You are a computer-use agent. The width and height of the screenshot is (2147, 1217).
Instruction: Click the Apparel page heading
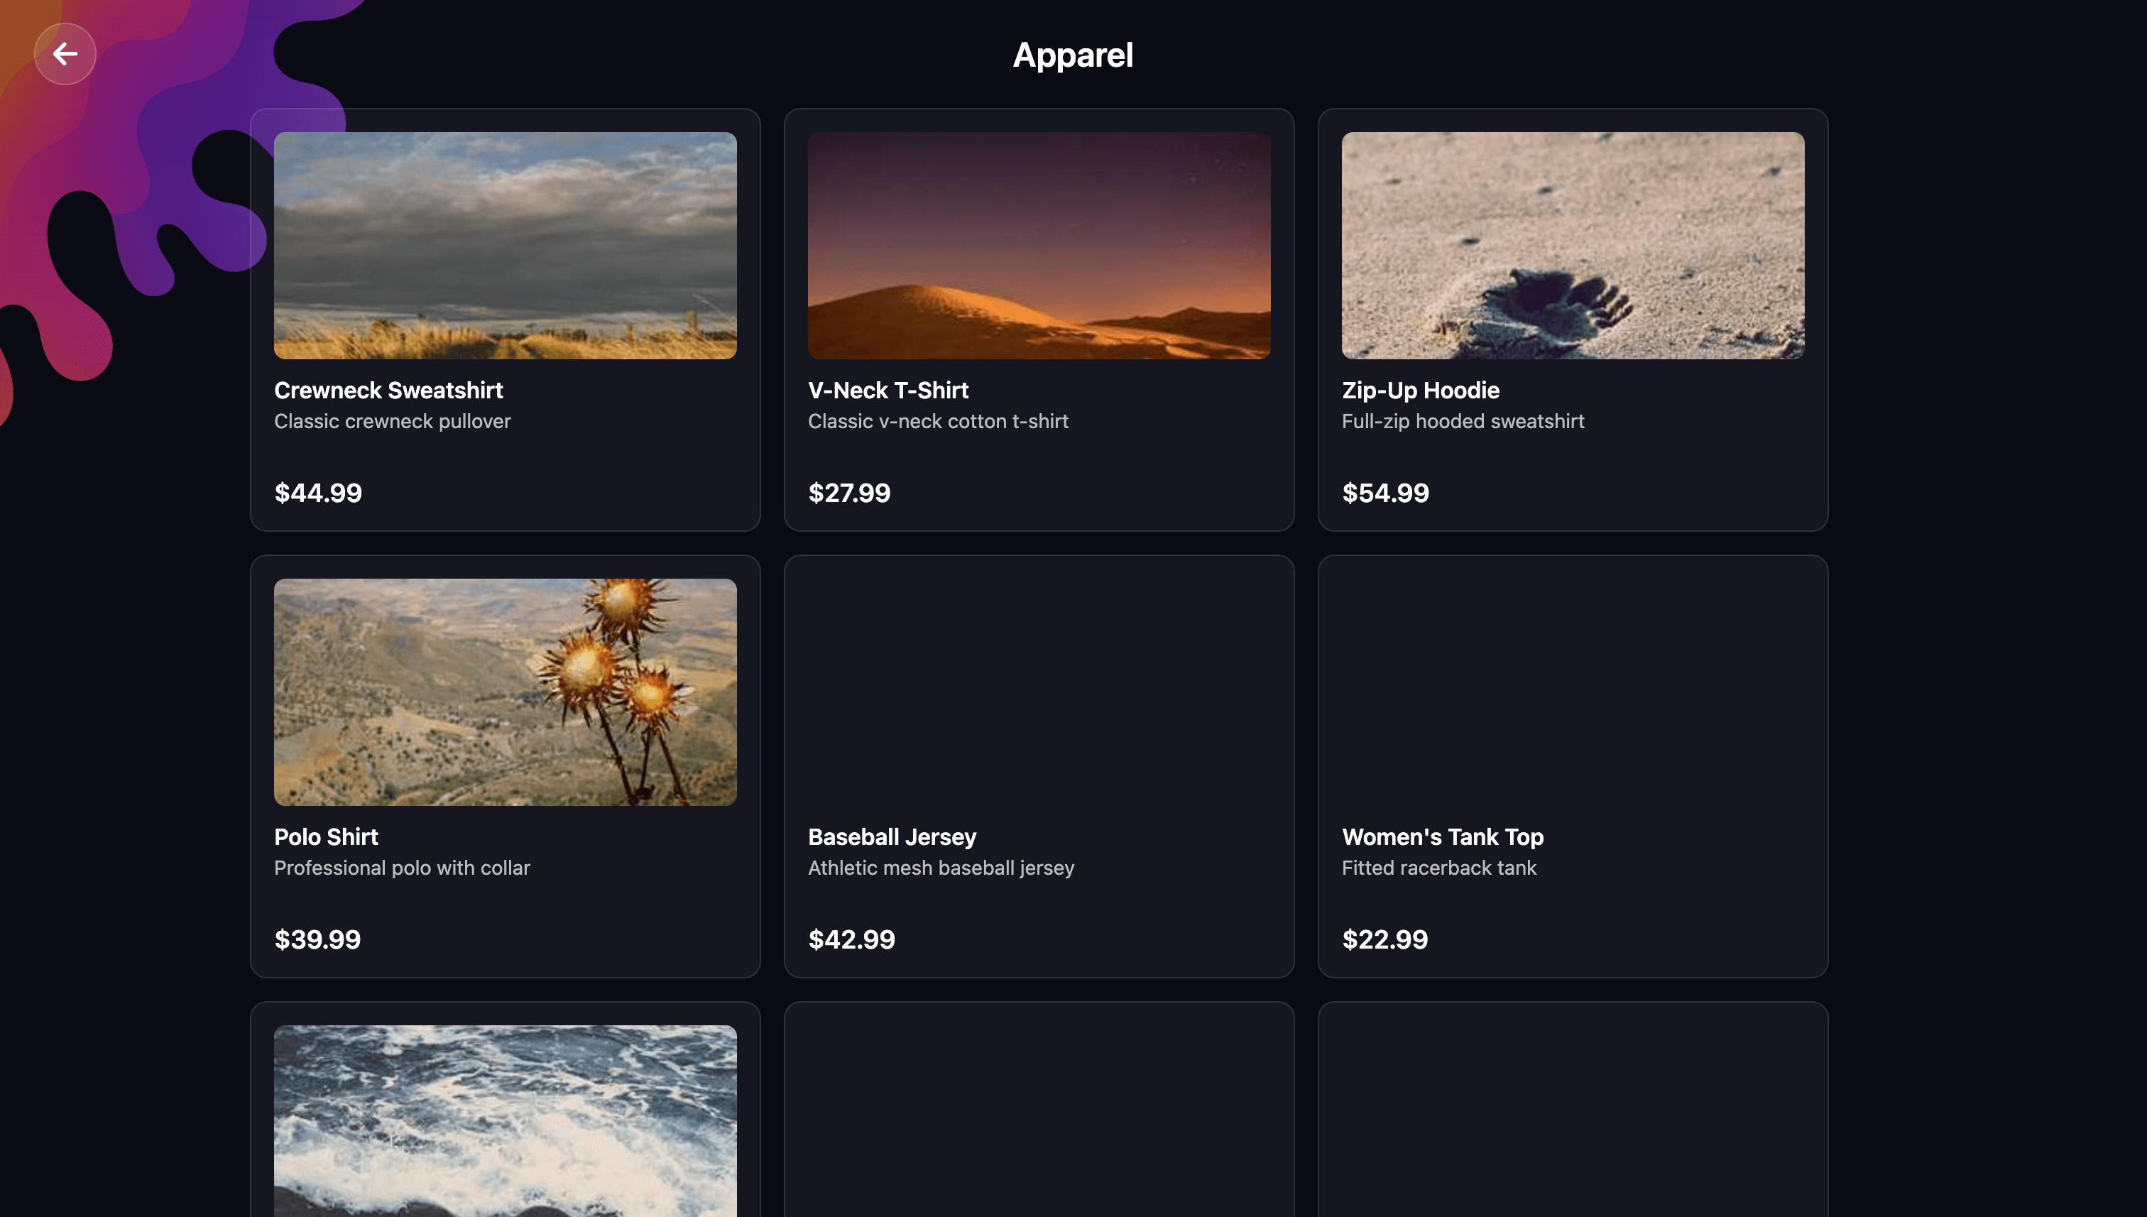tap(1072, 55)
